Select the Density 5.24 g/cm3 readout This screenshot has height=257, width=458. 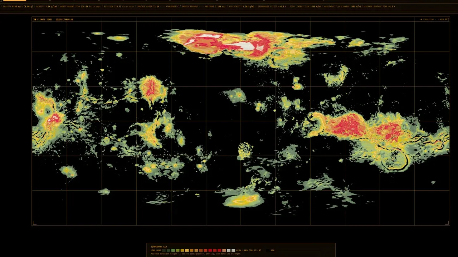47,6
